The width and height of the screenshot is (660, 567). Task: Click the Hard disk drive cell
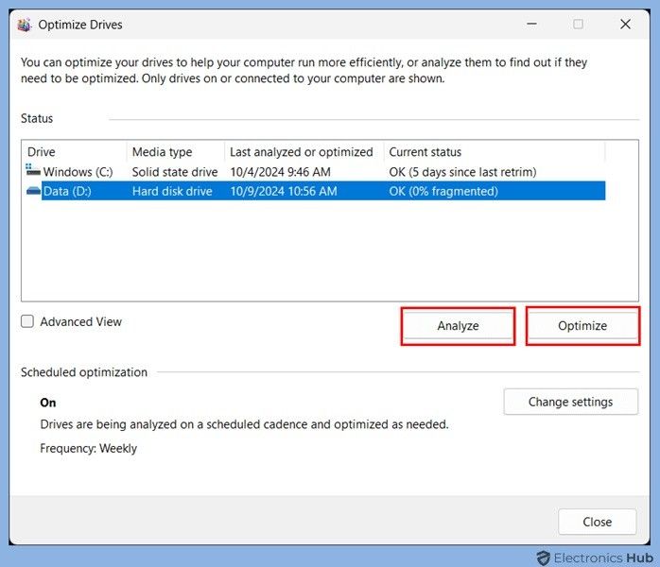[x=172, y=192]
